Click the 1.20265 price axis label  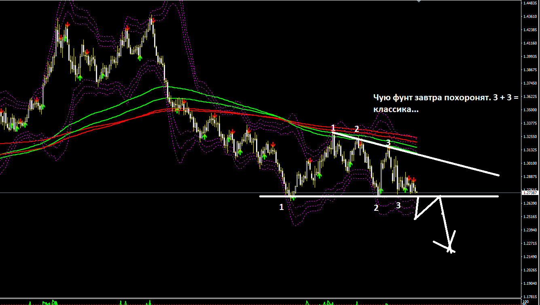click(530, 270)
